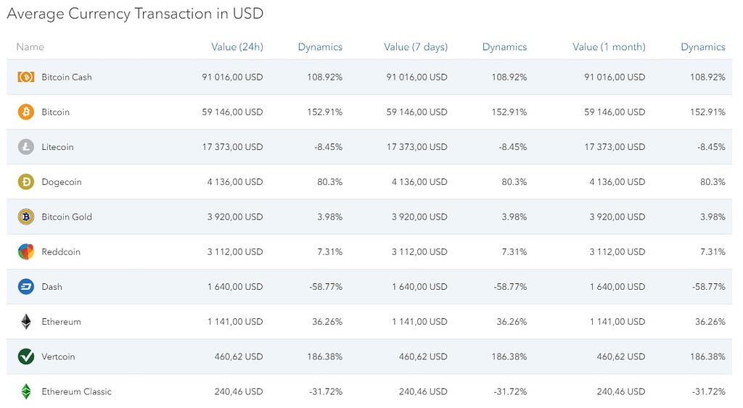
Task: Click the Reddcoin logo icon
Action: click(x=25, y=251)
